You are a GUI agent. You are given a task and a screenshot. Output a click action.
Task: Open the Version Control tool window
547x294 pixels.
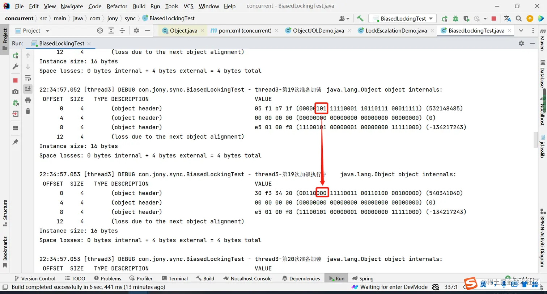tap(35, 278)
